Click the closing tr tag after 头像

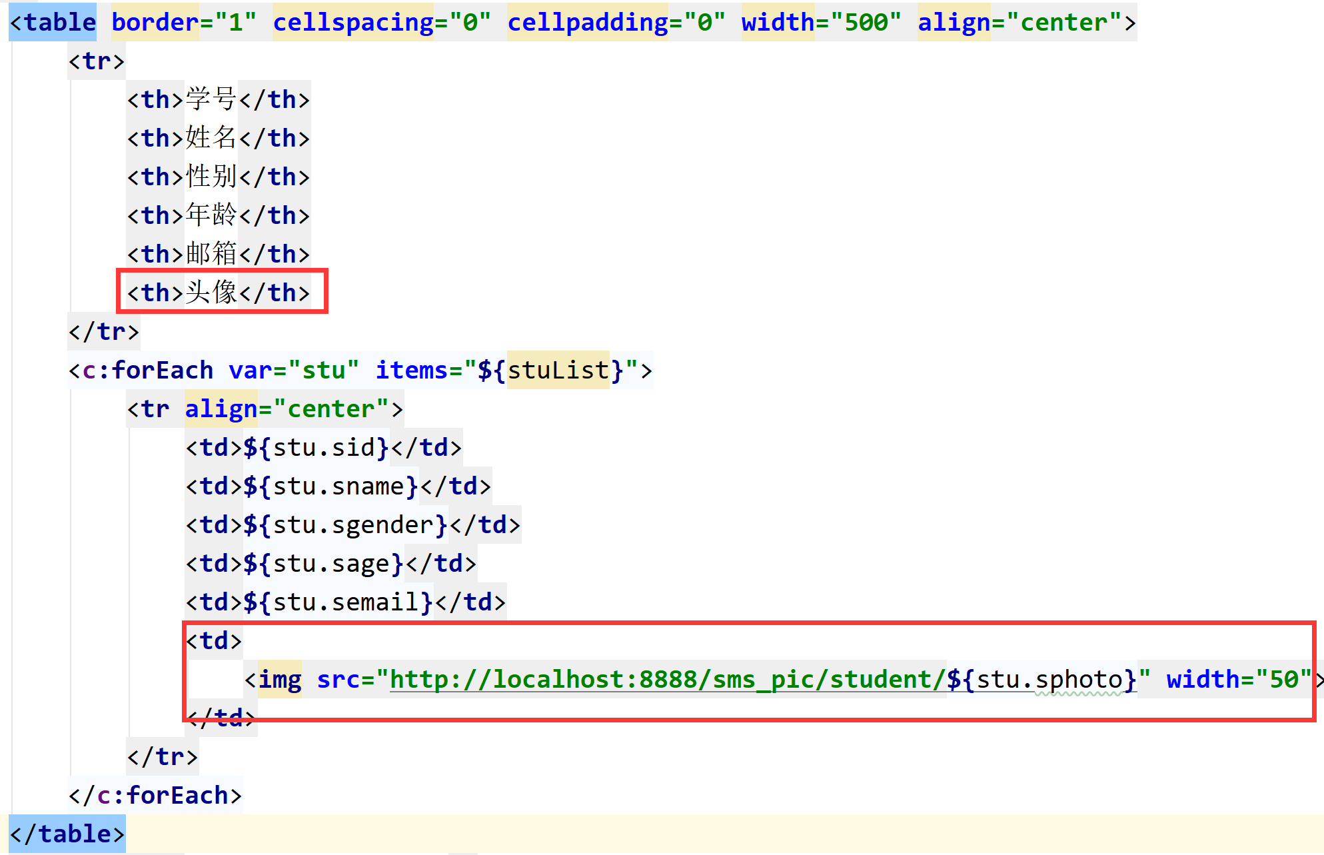point(104,331)
